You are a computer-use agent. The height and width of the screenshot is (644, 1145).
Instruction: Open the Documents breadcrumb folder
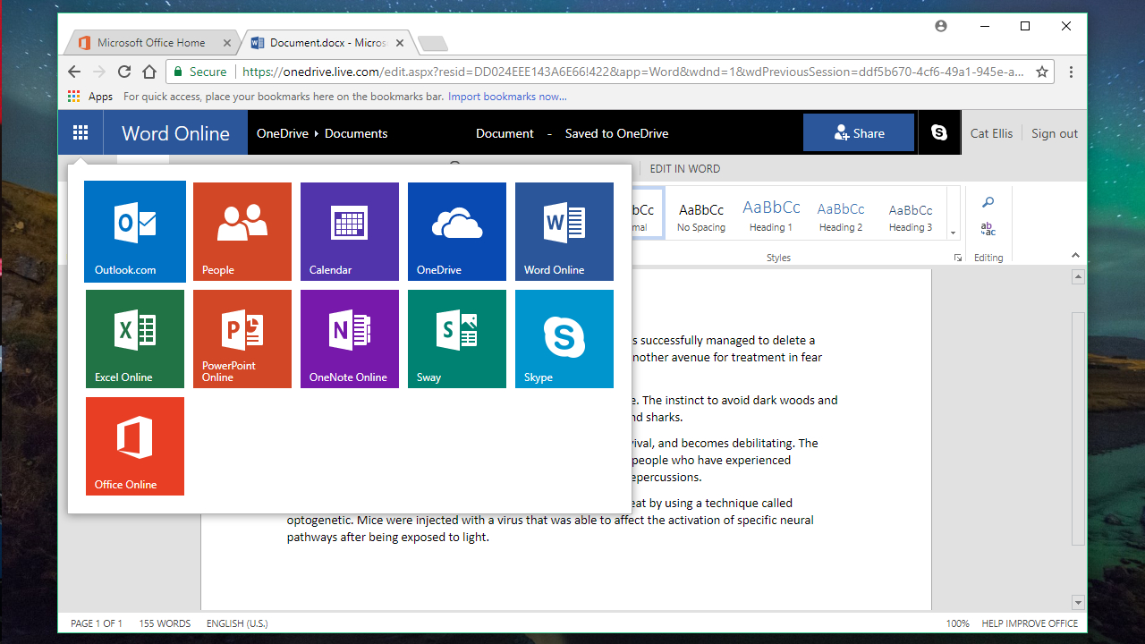pyautogui.click(x=356, y=133)
